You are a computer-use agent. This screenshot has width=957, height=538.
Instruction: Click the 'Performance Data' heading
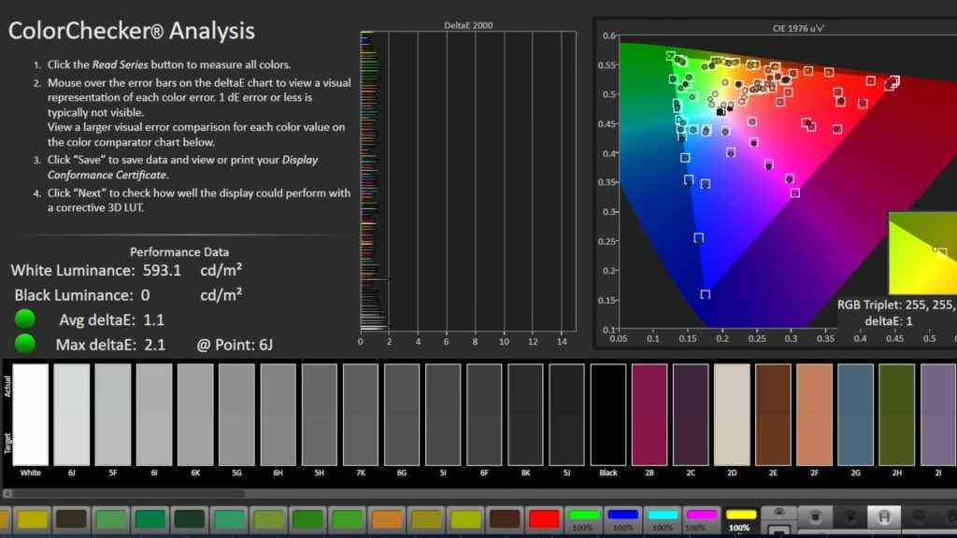(179, 252)
